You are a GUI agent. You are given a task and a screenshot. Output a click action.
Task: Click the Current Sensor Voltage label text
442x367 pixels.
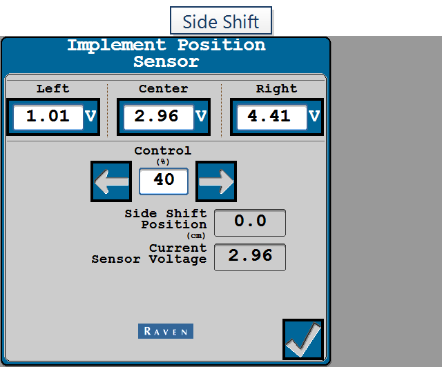point(149,253)
